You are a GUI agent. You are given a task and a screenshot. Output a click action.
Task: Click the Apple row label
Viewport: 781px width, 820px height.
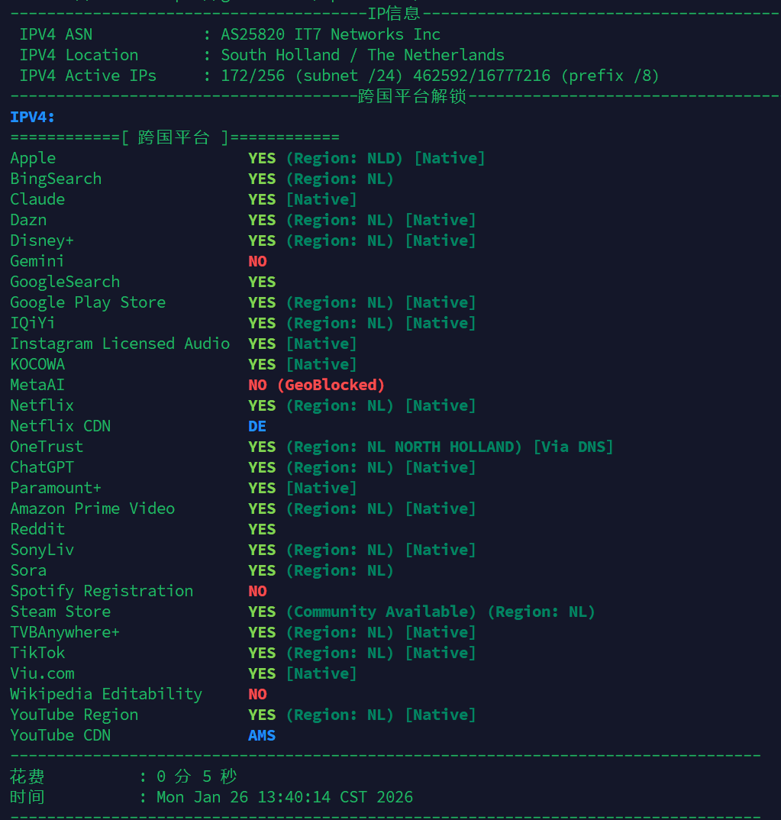[x=33, y=158]
